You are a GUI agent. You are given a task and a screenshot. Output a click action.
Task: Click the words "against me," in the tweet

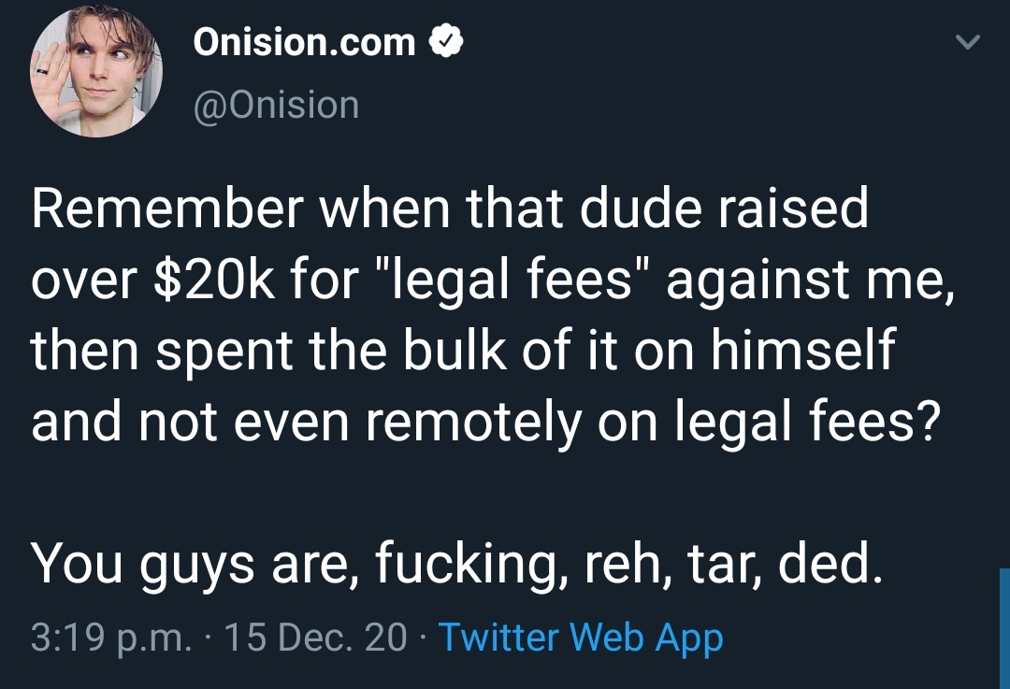click(810, 280)
